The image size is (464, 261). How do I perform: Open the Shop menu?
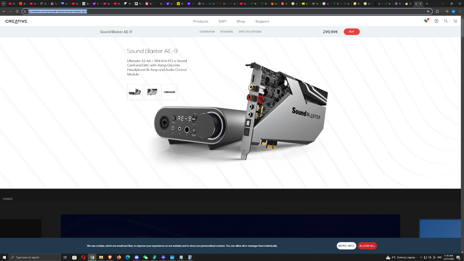point(241,21)
